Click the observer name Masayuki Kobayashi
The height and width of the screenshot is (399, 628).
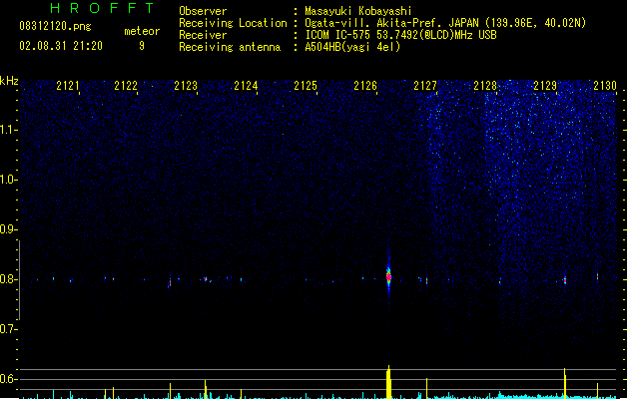coord(358,11)
